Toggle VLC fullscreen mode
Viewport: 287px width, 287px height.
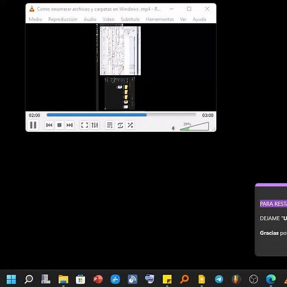pos(84,125)
